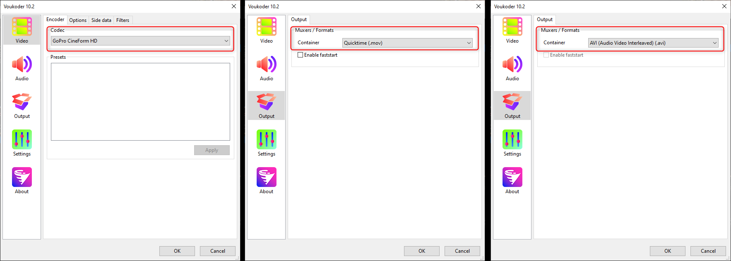The image size is (731, 261).
Task: Switch to the Options tab
Action: point(78,20)
